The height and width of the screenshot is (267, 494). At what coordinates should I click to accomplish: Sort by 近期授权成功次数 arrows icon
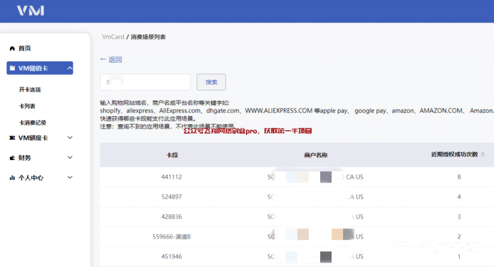(482, 154)
